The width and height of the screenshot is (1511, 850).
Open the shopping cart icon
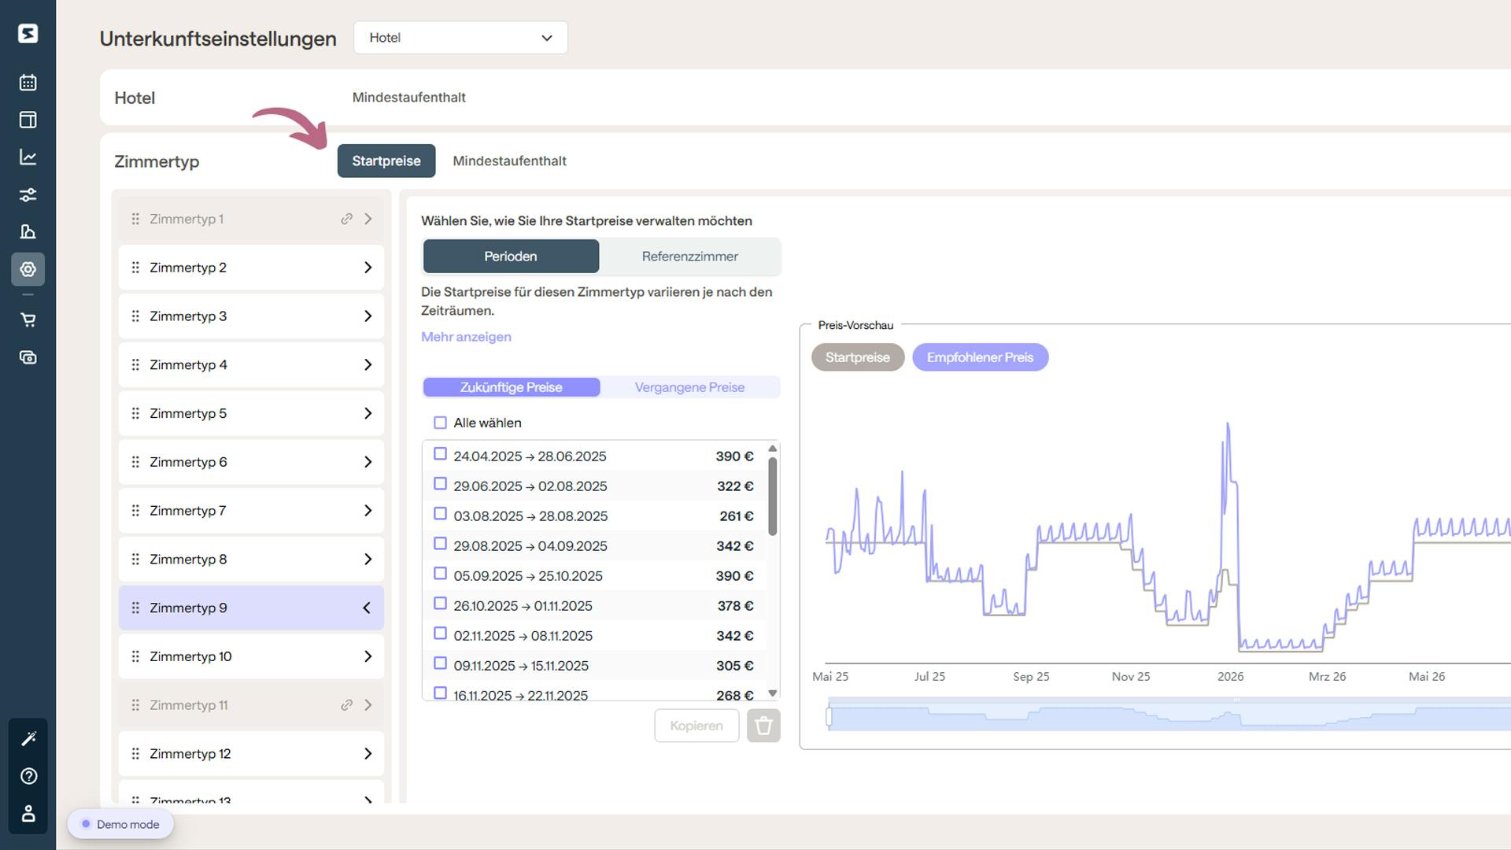click(28, 320)
